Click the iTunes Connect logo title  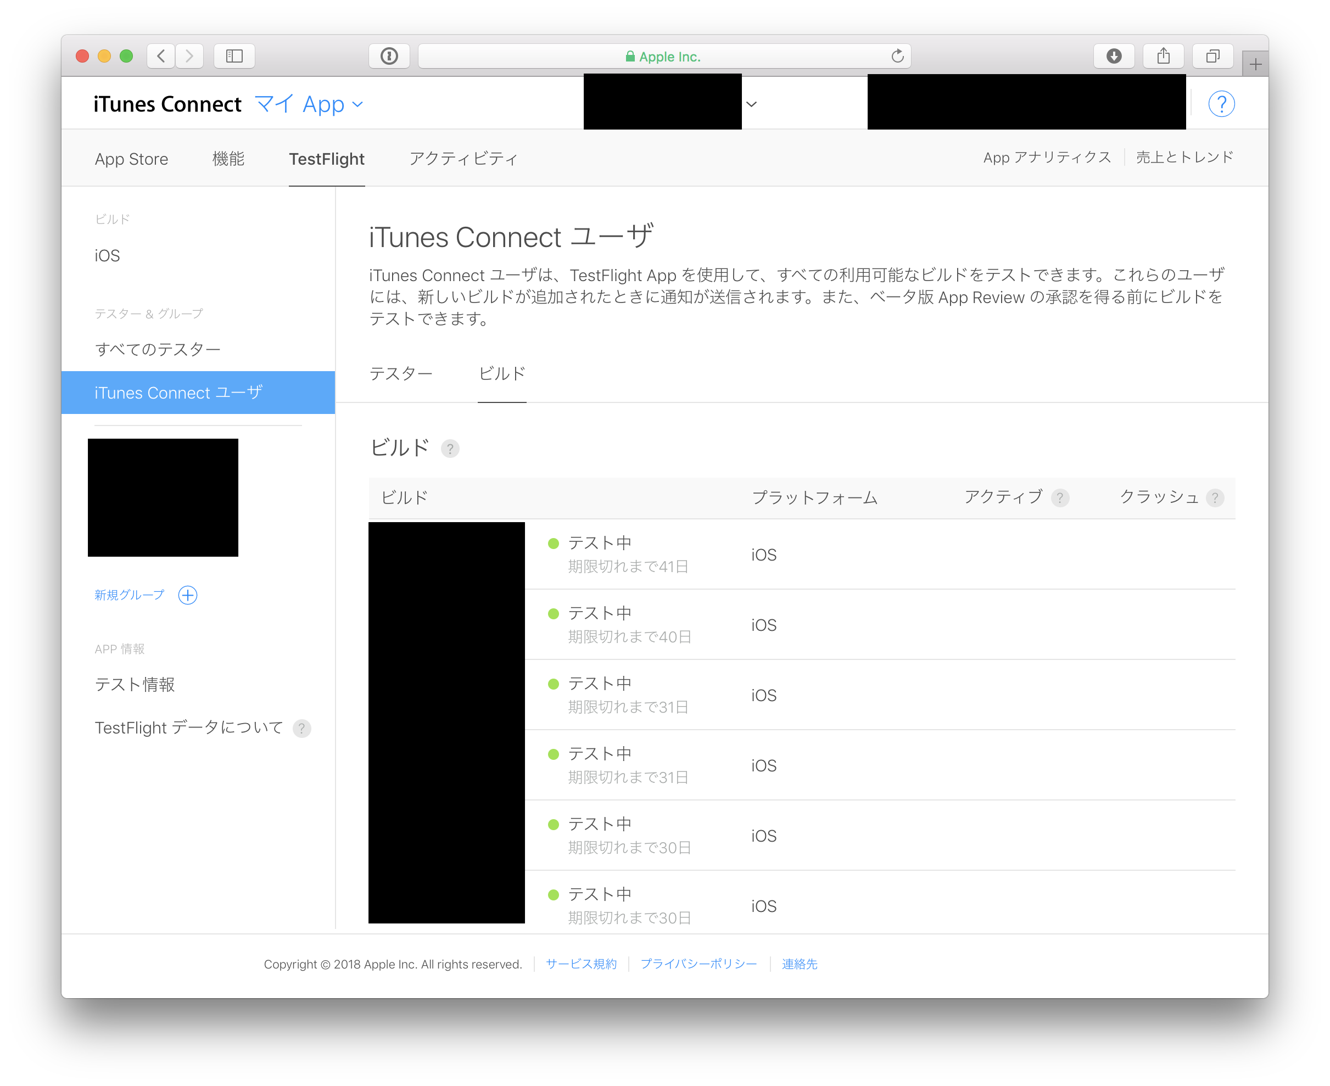click(x=167, y=104)
